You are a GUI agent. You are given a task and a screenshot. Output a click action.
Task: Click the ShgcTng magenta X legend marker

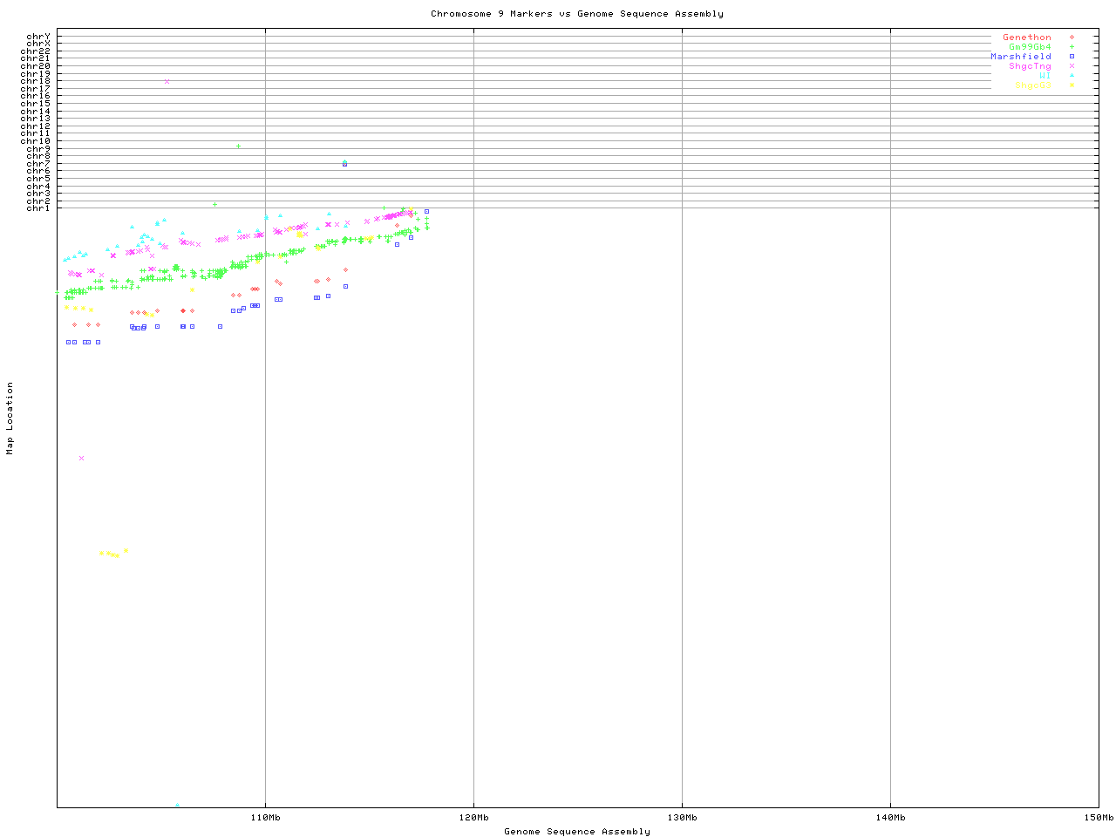click(1072, 66)
